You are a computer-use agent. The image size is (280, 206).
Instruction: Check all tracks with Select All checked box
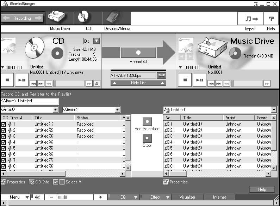56,182
